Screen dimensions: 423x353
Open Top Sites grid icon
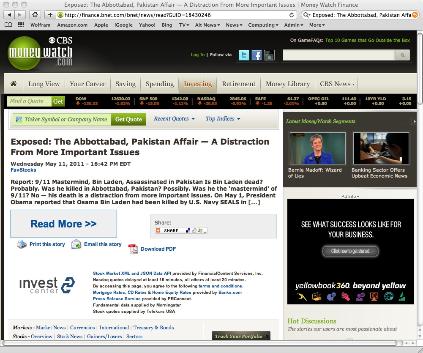(x=21, y=25)
